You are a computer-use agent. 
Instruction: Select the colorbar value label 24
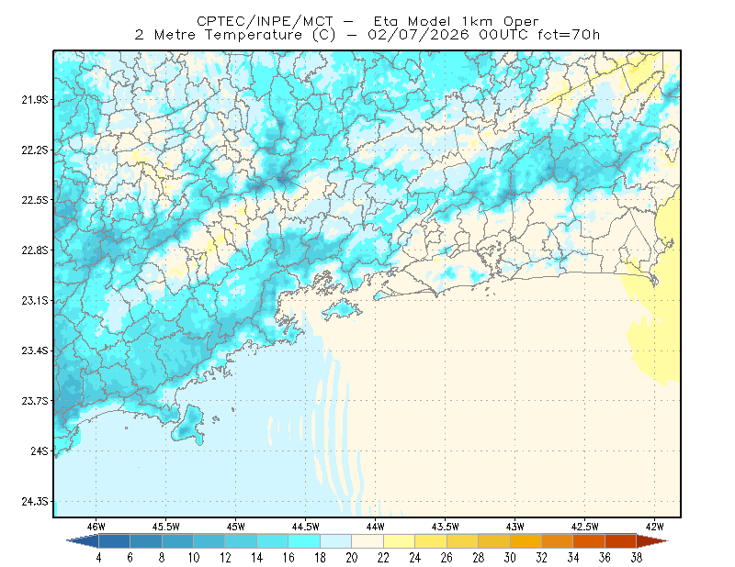pos(415,558)
